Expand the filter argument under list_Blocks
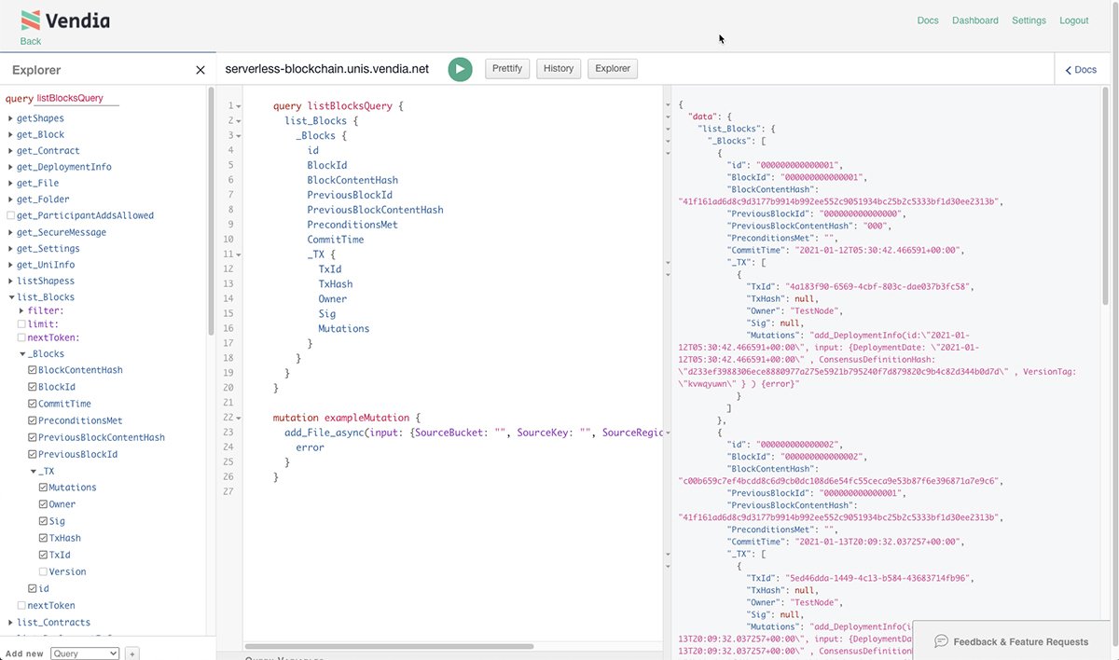The height and width of the screenshot is (660, 1119). tap(22, 309)
